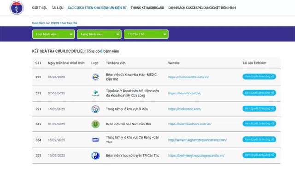Viewport: 295px width, 171px height.
Task: Open trungtamytequancairang.com website link
Action: click(197, 140)
